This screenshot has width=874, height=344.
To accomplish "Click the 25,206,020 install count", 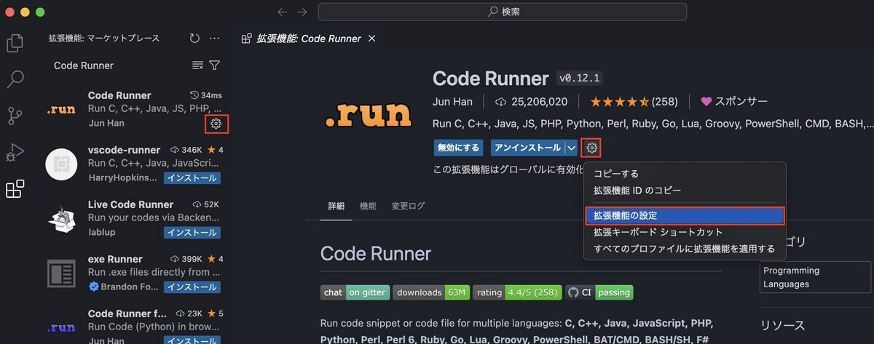I will click(x=530, y=102).
